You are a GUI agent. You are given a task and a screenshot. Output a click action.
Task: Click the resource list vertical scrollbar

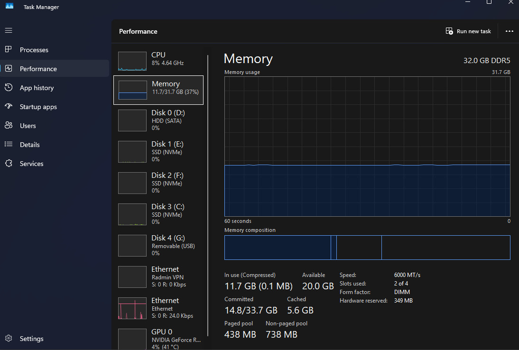click(x=208, y=195)
